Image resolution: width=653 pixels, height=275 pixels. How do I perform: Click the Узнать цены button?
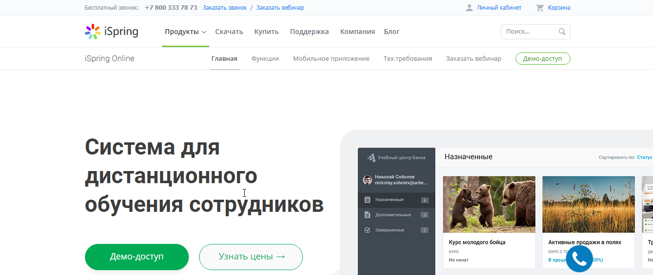coord(251,257)
